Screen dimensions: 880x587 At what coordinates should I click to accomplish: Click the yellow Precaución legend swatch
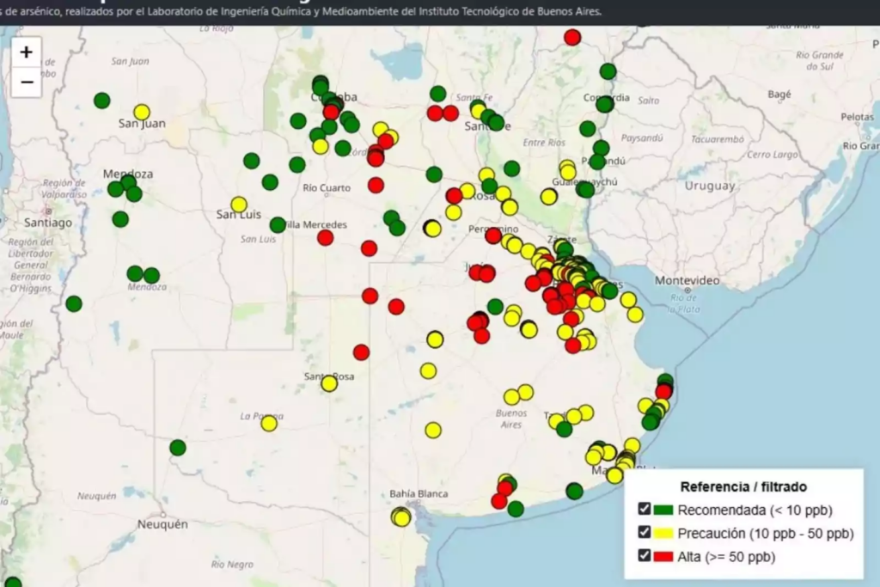(x=663, y=533)
